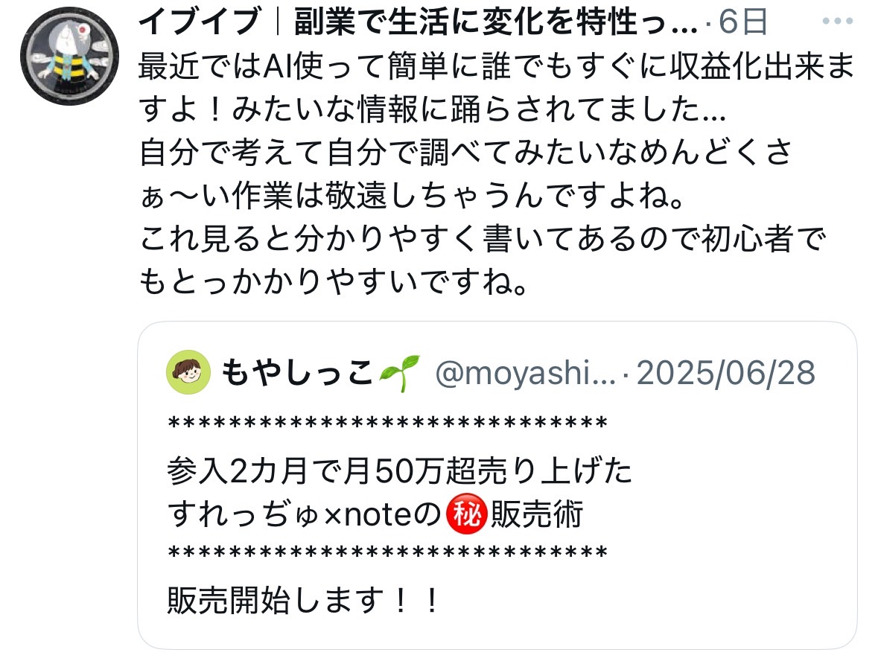Screen dimensions: 878x664
Task: Click the 参入2カ月で月50万超売り上げた headline
Action: [400, 470]
